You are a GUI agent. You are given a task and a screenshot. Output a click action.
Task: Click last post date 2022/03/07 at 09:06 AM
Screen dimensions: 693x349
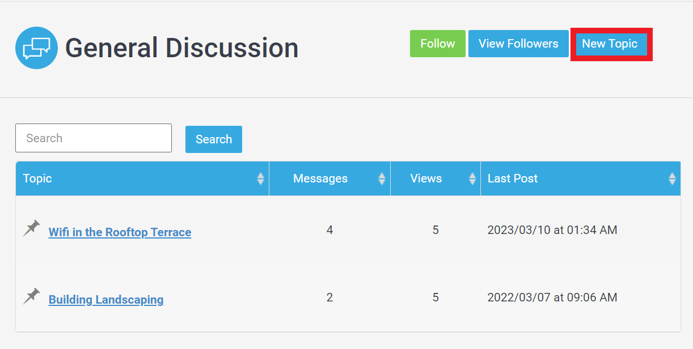click(552, 297)
